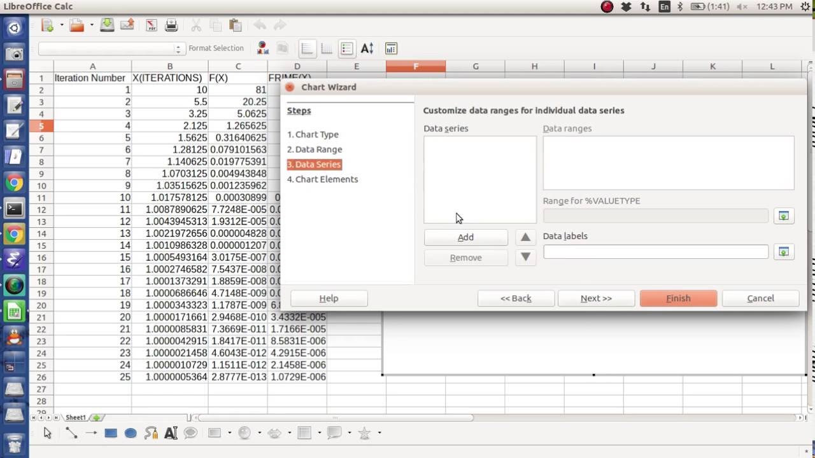The height and width of the screenshot is (458, 815).
Task: Select the Rectangle shape tool
Action: [x=111, y=433]
